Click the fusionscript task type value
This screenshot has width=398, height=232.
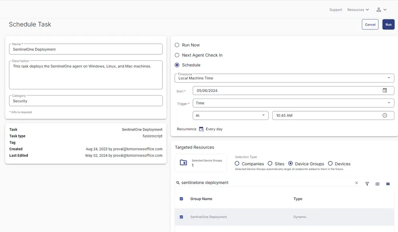coord(152,136)
